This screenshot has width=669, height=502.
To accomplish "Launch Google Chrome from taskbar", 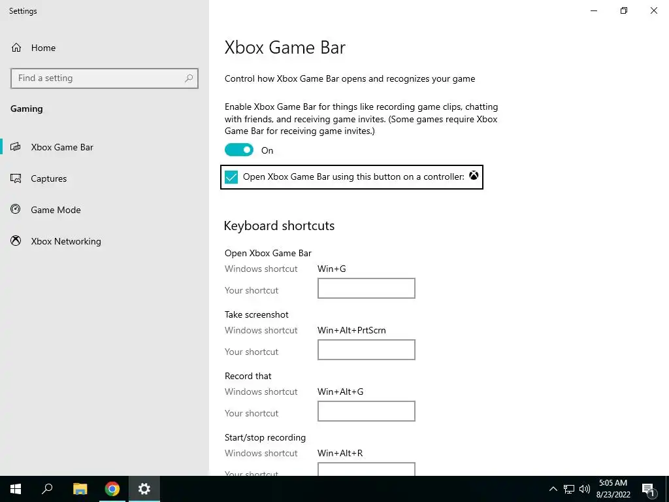I will (112, 489).
